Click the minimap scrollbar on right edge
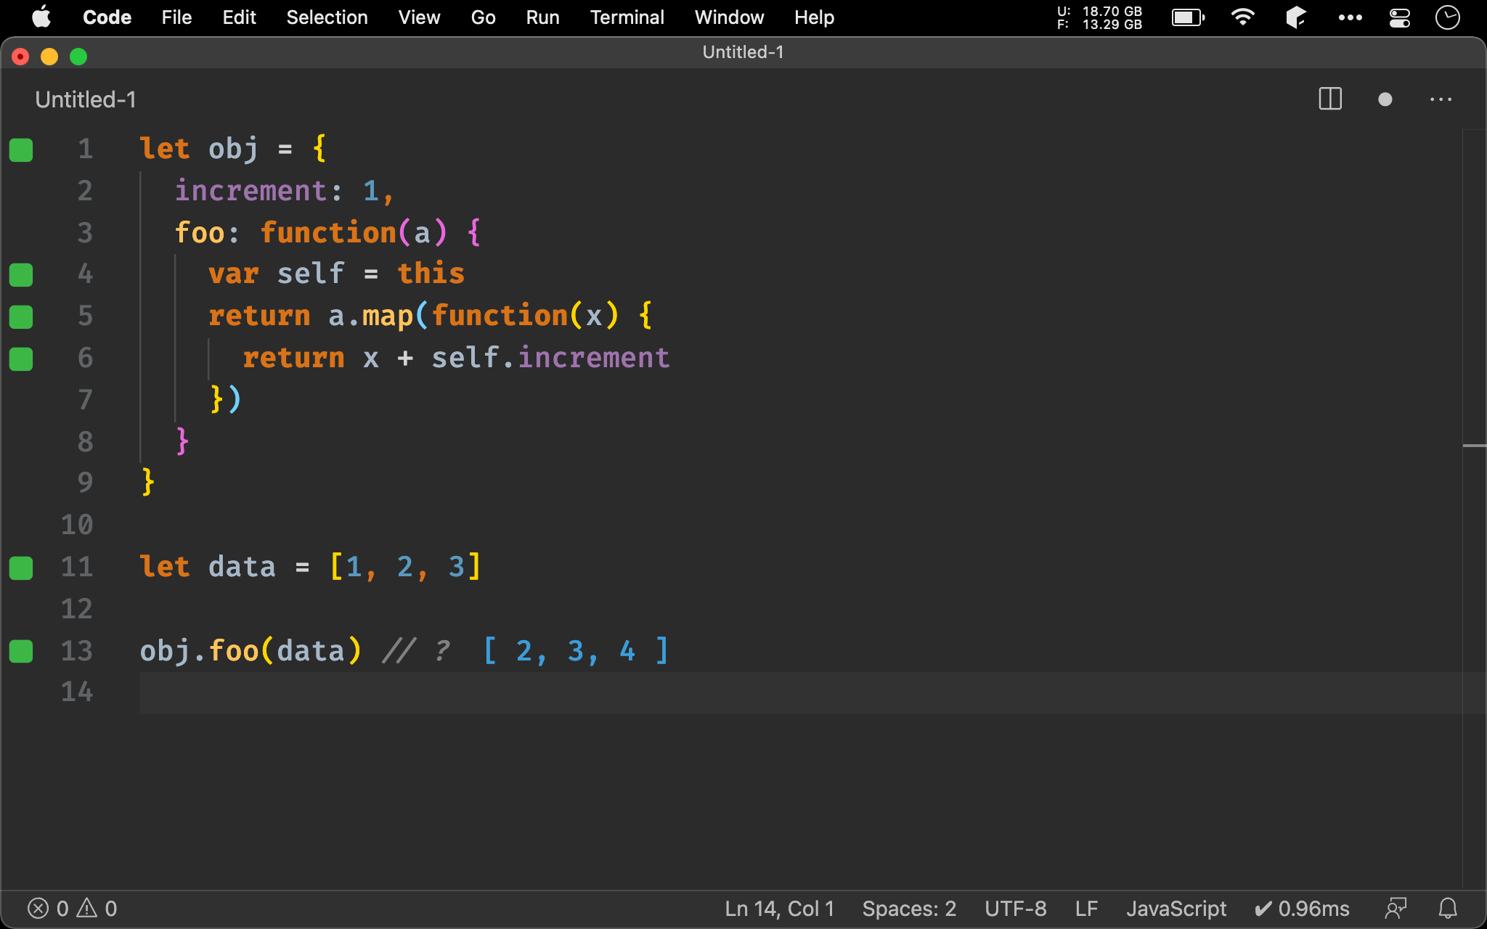The width and height of the screenshot is (1487, 929). pos(1474,445)
